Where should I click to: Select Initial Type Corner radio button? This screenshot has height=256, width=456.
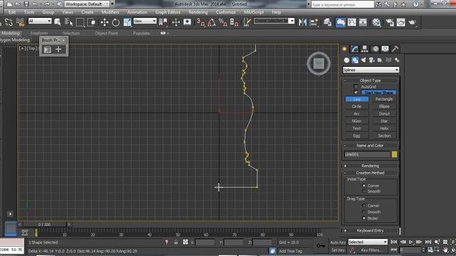(363, 186)
